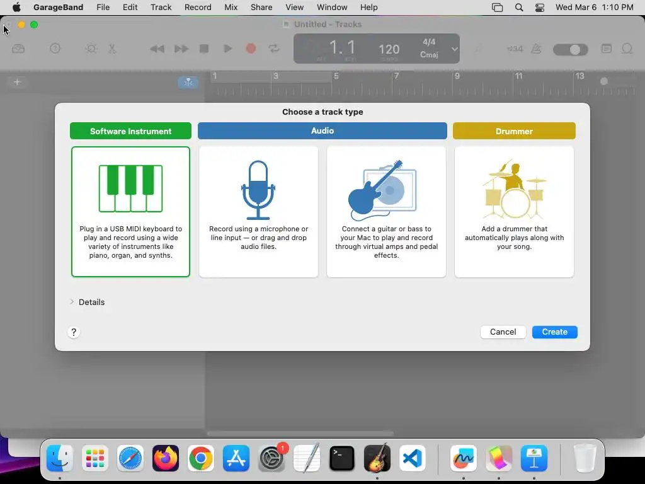Click the red Record button
The image size is (645, 484).
click(251, 49)
